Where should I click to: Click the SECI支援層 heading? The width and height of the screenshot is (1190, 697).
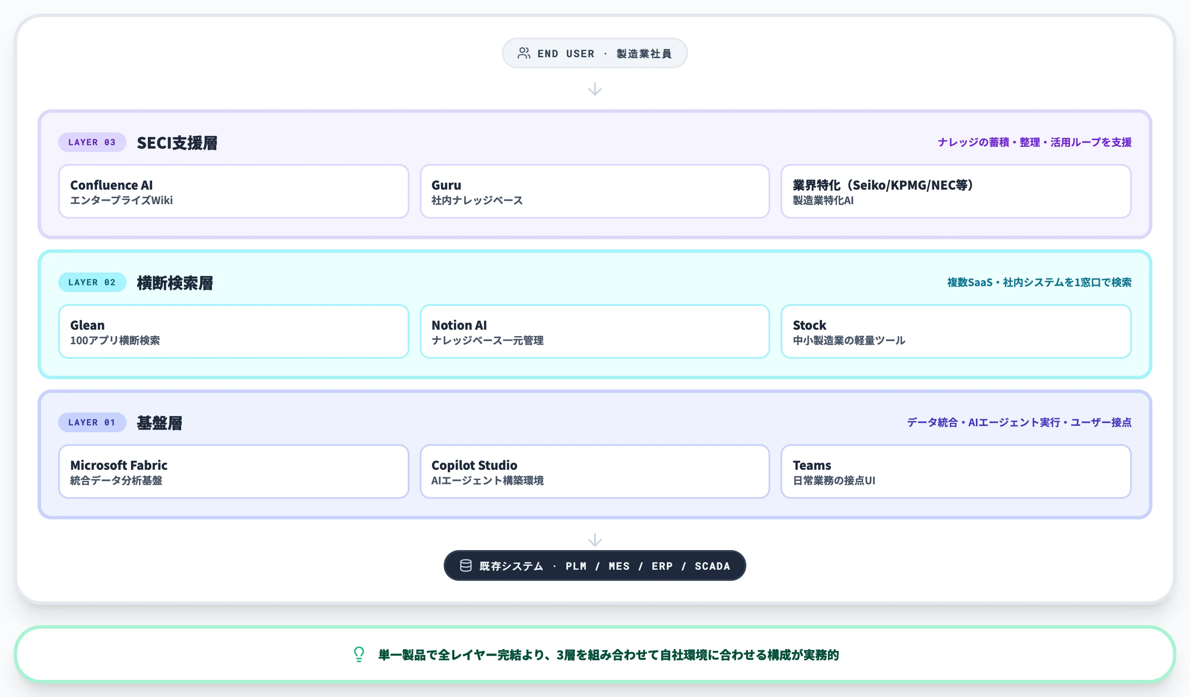point(177,143)
